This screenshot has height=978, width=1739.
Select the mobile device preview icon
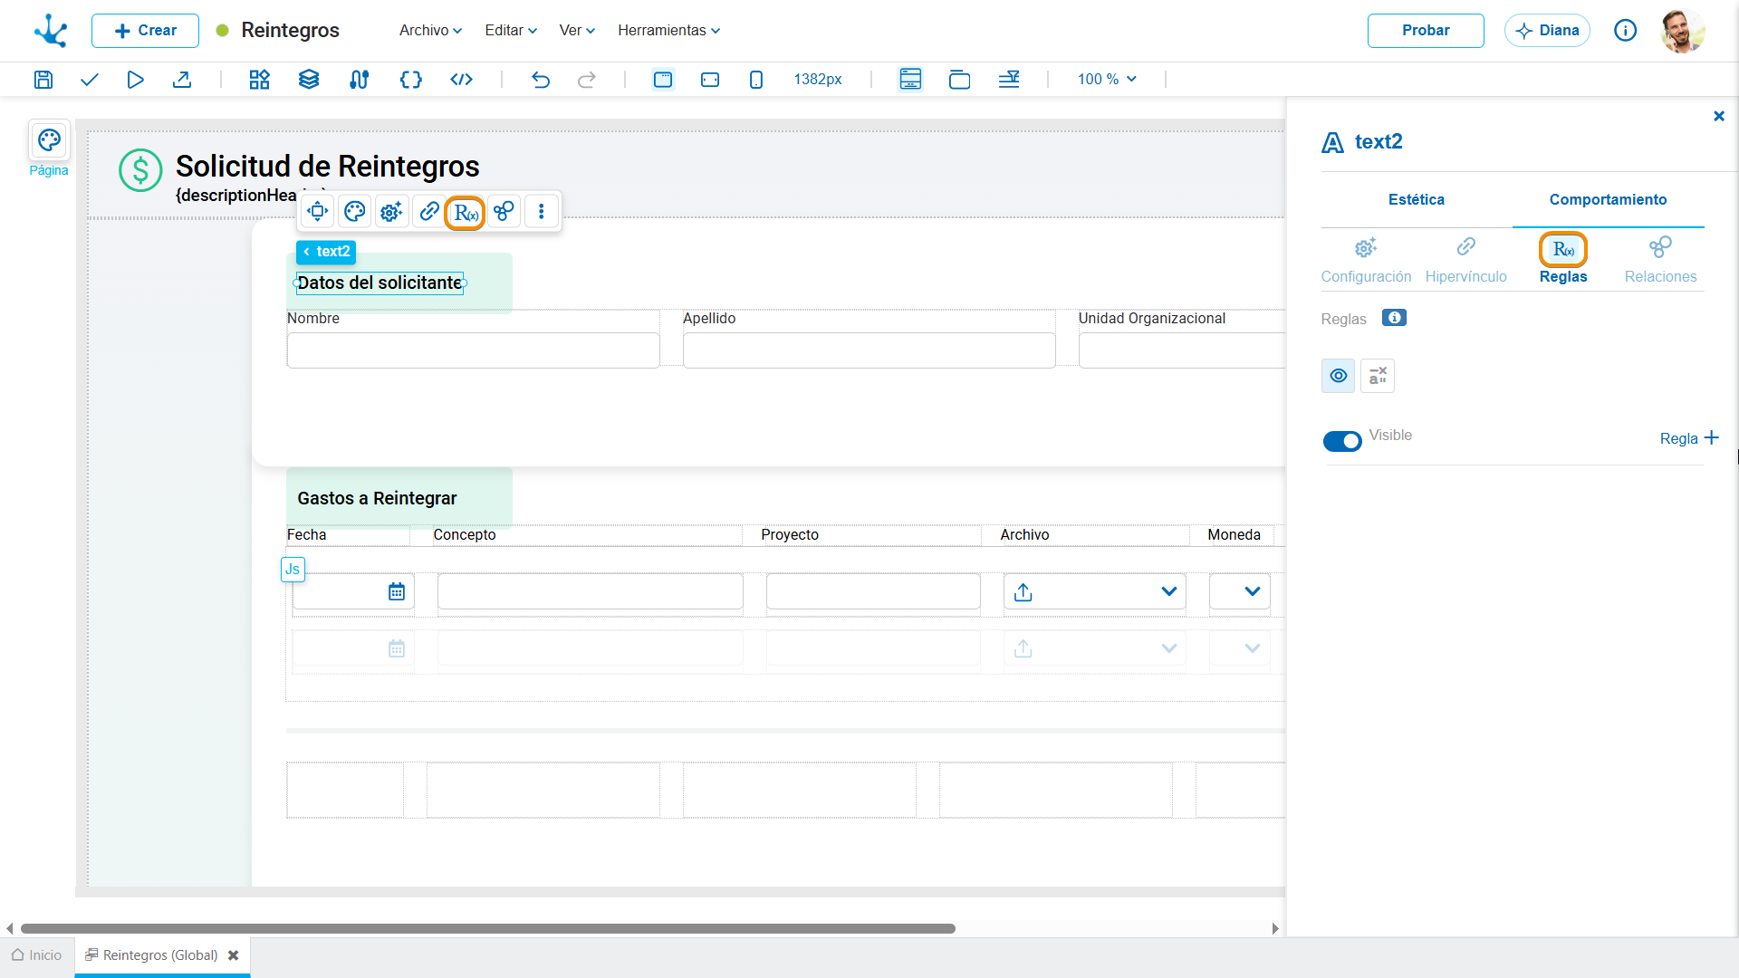click(756, 80)
